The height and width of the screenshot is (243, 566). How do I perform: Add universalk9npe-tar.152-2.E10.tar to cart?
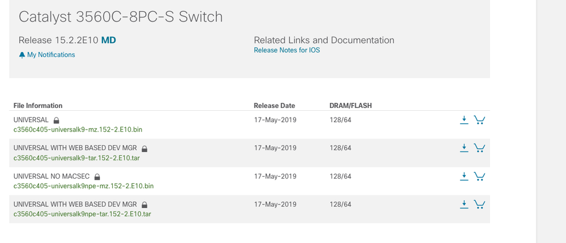click(x=479, y=205)
